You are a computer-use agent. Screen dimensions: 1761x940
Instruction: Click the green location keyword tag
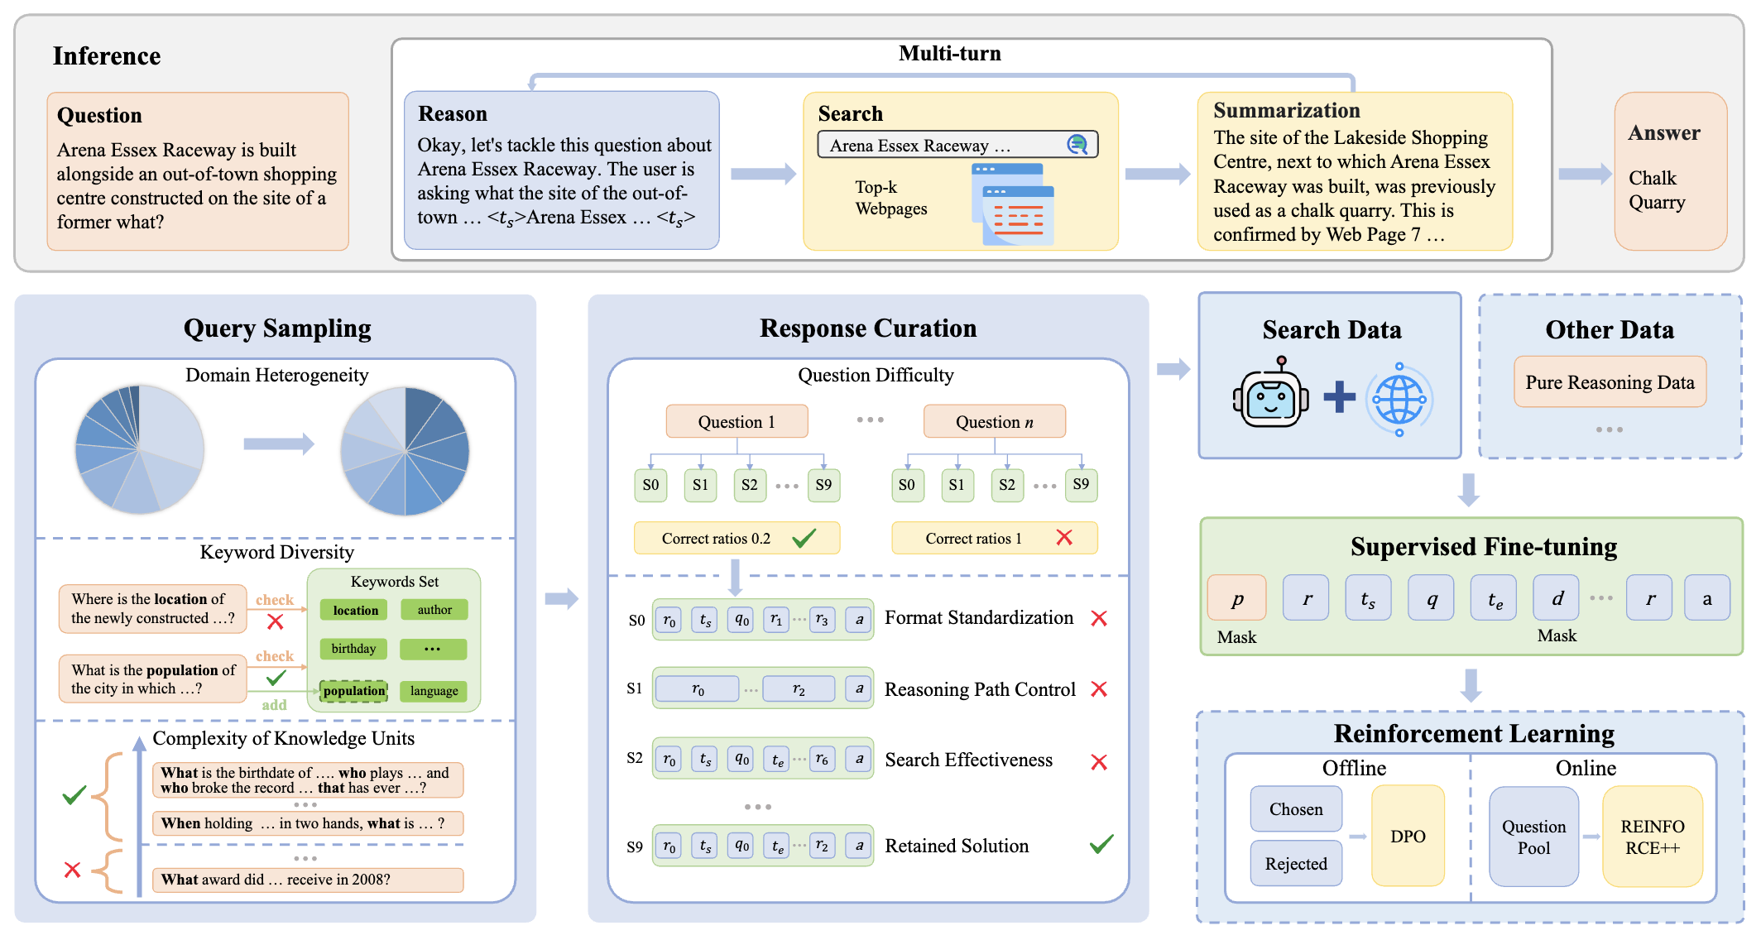(355, 610)
